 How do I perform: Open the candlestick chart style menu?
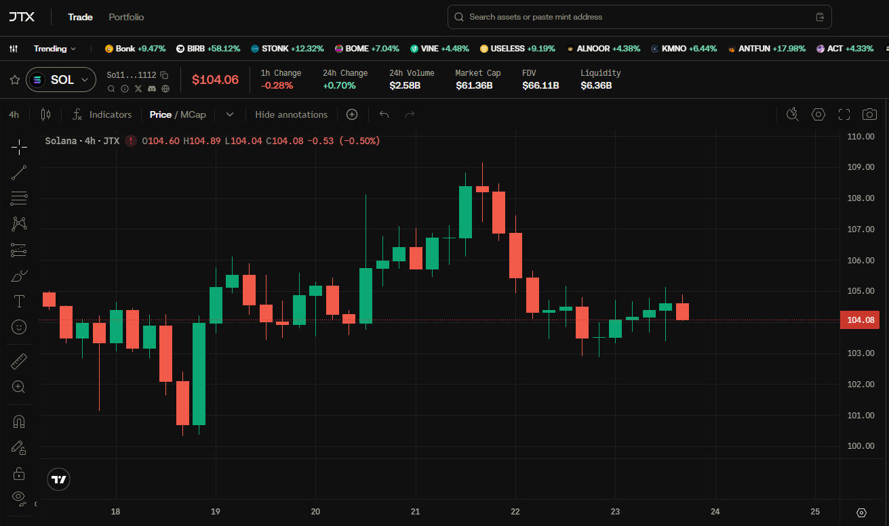point(45,114)
